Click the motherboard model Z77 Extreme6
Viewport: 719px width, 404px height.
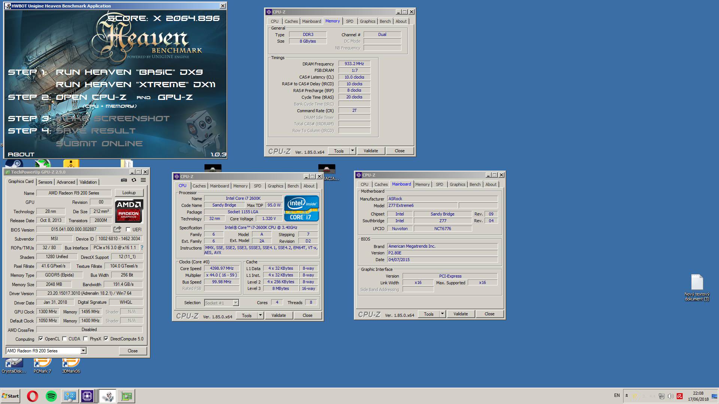point(422,205)
